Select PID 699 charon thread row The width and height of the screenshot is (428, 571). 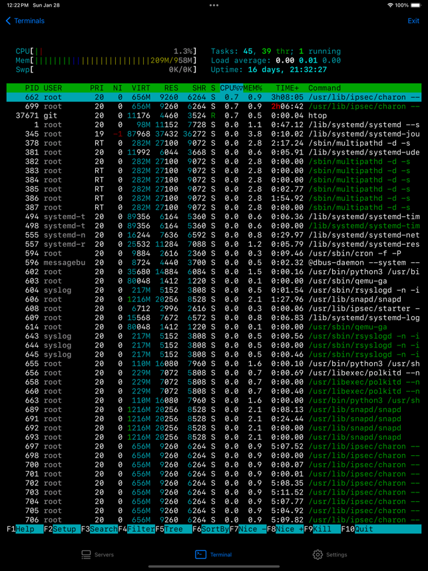click(x=214, y=106)
